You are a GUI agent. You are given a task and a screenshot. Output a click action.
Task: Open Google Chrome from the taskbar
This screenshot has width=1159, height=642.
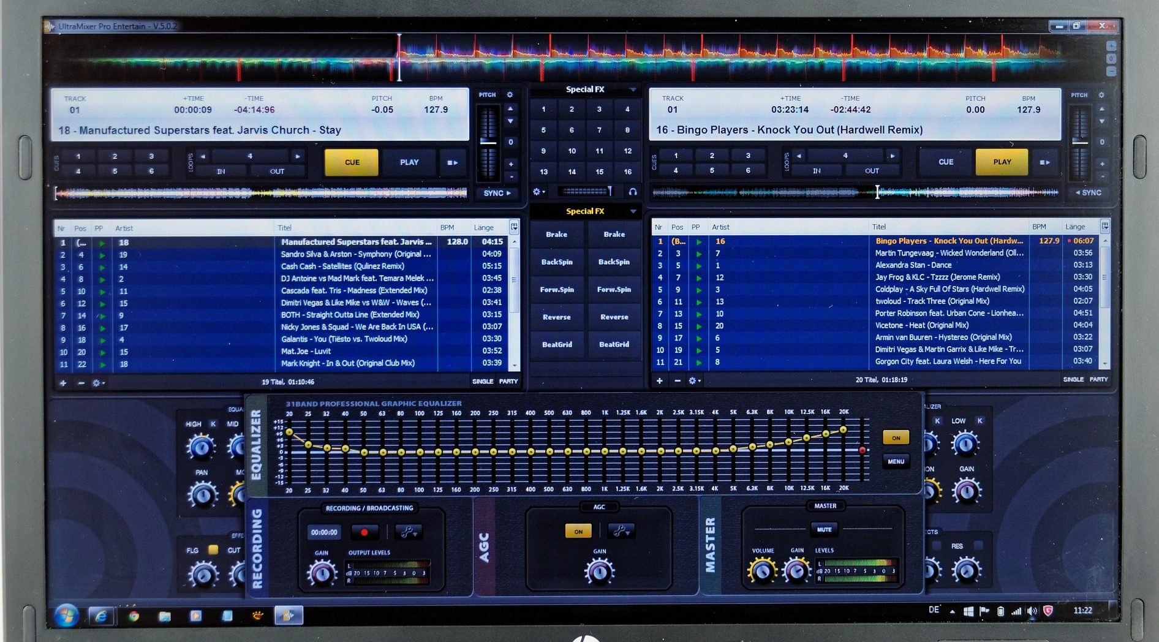point(134,616)
